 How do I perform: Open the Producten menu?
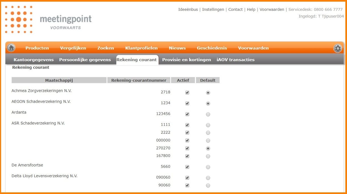coord(37,48)
